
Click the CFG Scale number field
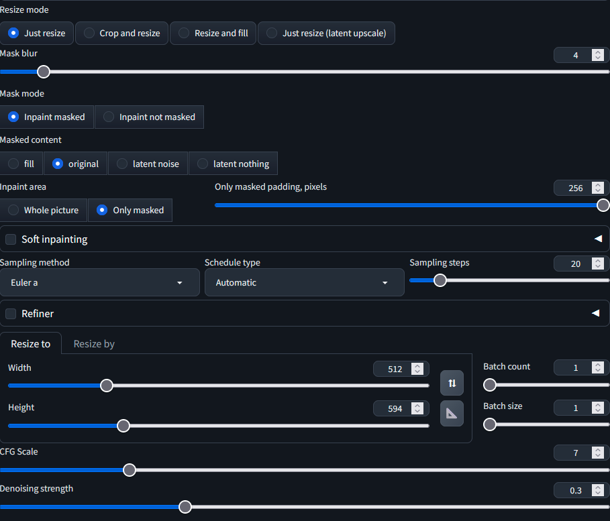(x=582, y=453)
